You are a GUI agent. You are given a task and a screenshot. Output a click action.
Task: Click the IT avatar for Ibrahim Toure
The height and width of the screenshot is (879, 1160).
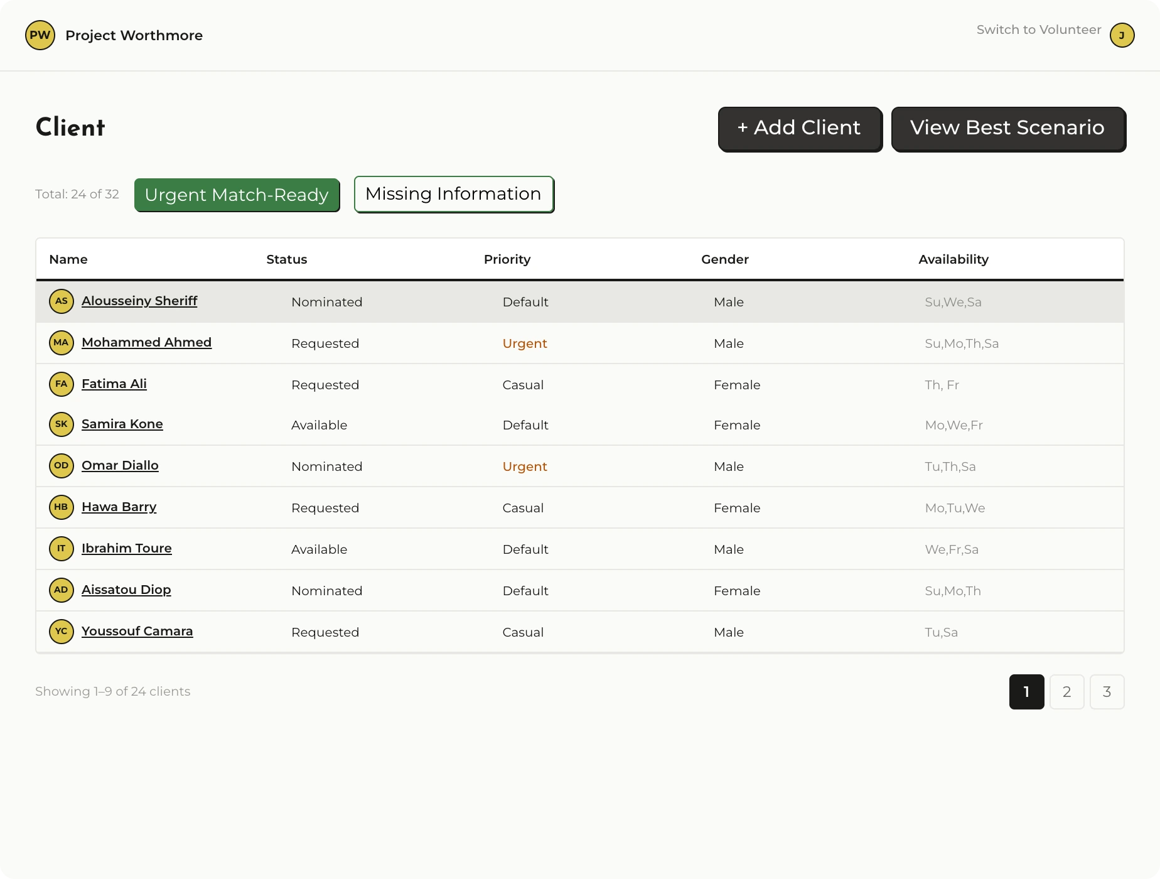[62, 549]
